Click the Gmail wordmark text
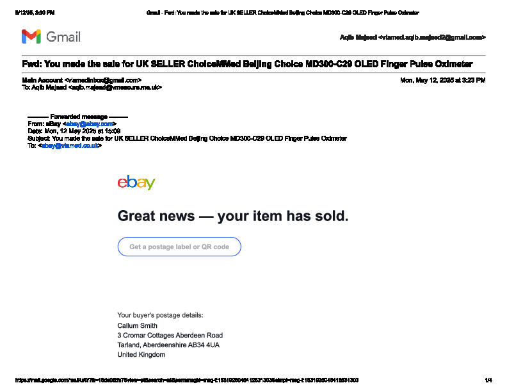 click(63, 37)
